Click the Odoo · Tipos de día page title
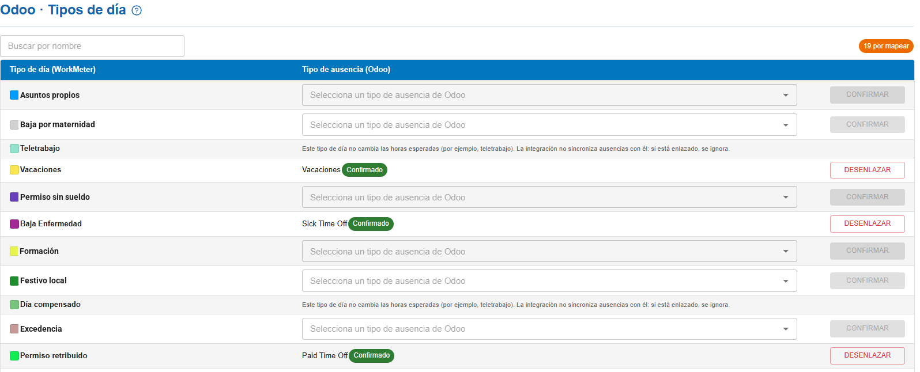The width and height of the screenshot is (920, 372). coord(63,10)
